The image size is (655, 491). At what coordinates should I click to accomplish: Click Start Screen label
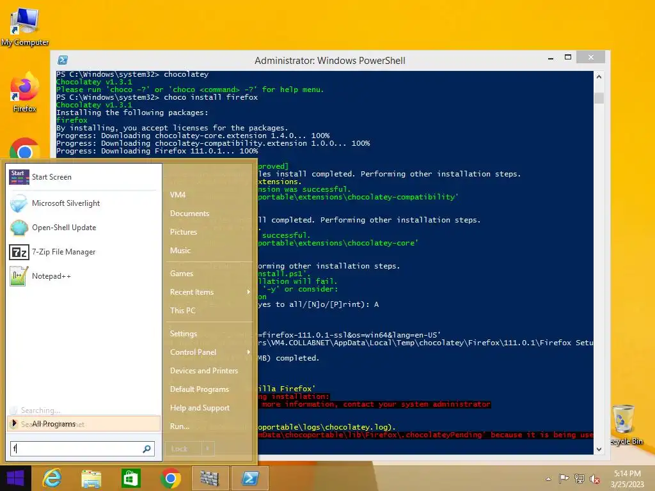[52, 177]
